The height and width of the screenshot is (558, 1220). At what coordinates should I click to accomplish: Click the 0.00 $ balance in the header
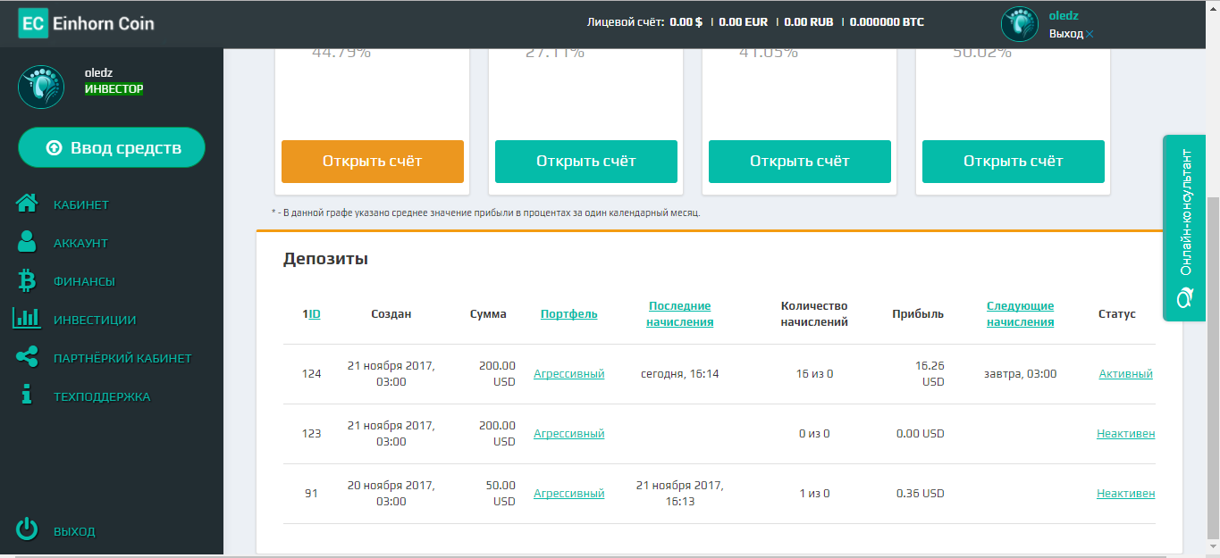point(686,22)
